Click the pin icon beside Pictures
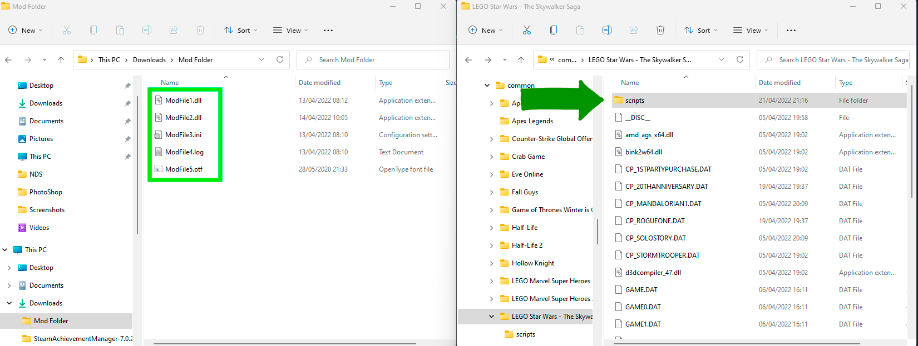918x346 pixels. [127, 139]
